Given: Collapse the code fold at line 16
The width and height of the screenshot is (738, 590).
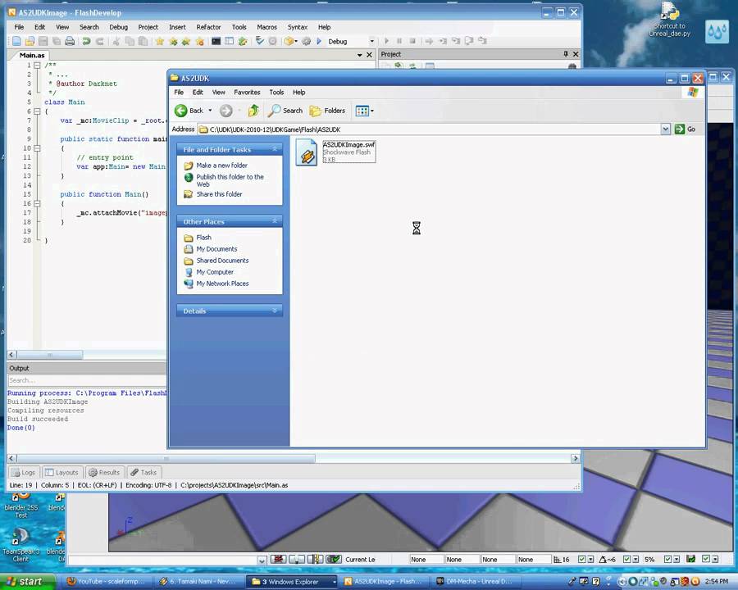Looking at the screenshot, I should 37,204.
